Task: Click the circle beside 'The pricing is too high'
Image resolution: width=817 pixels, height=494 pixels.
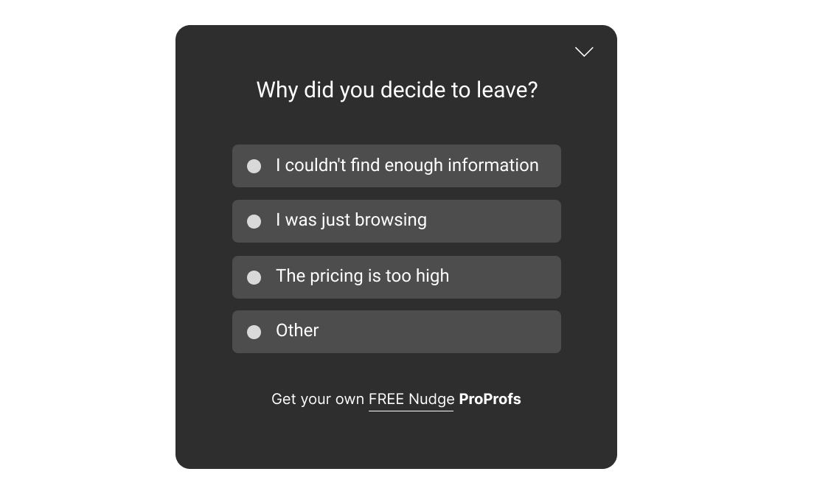Action: tap(254, 277)
